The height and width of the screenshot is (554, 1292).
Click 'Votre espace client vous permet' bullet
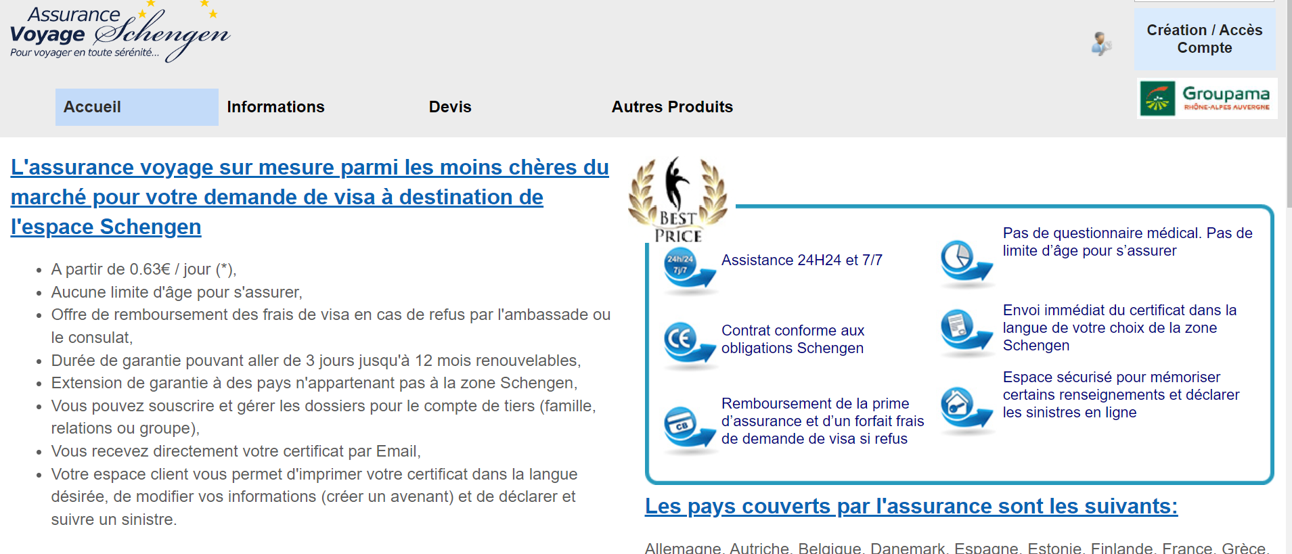pyautogui.click(x=314, y=497)
